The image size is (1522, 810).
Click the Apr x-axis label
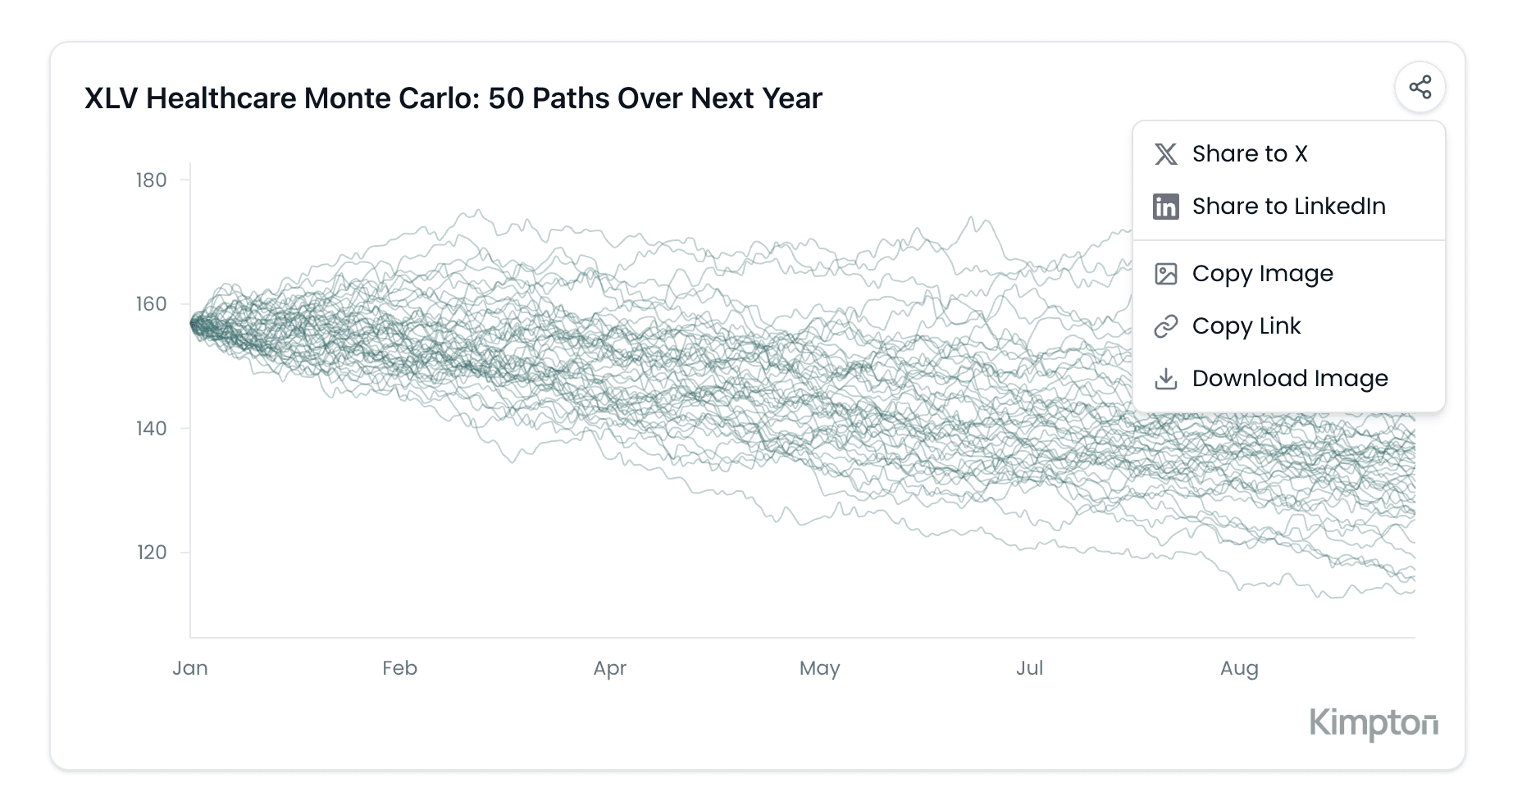click(x=609, y=668)
